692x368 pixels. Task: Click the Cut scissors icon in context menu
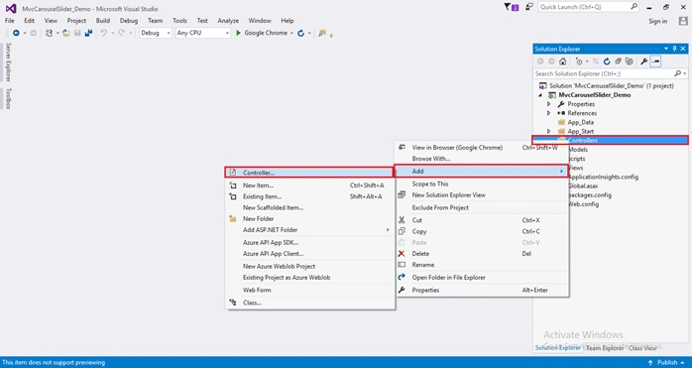click(402, 220)
